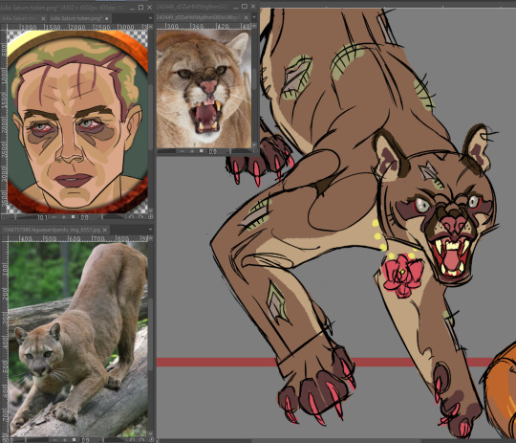Viewport: 516px width, 443px height.
Task: Rotate canvas left in Julia Saturn window
Action: click(131, 217)
